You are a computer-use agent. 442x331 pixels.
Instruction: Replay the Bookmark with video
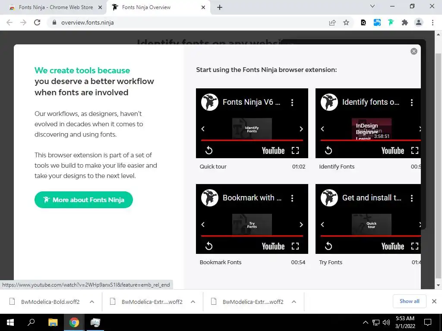(209, 246)
